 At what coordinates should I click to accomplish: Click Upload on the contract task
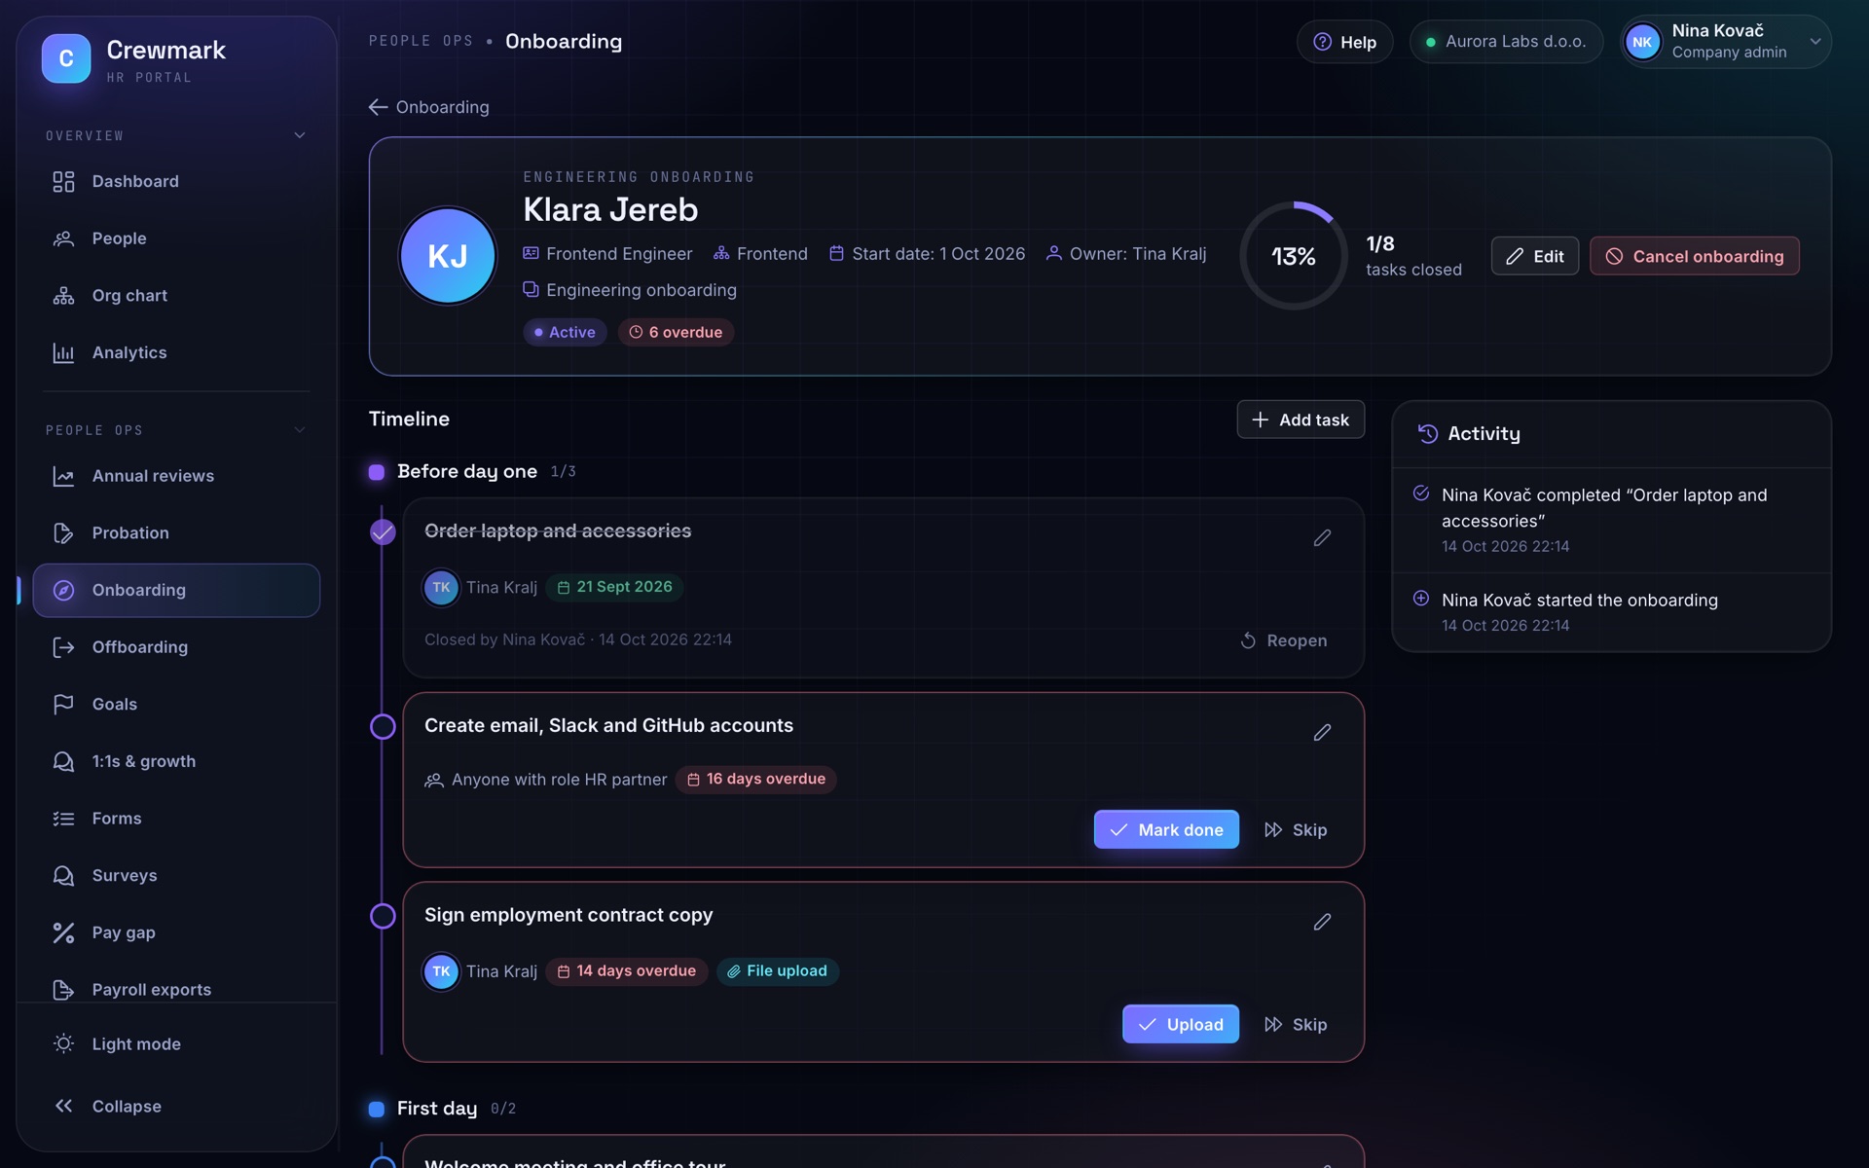[x=1180, y=1024]
